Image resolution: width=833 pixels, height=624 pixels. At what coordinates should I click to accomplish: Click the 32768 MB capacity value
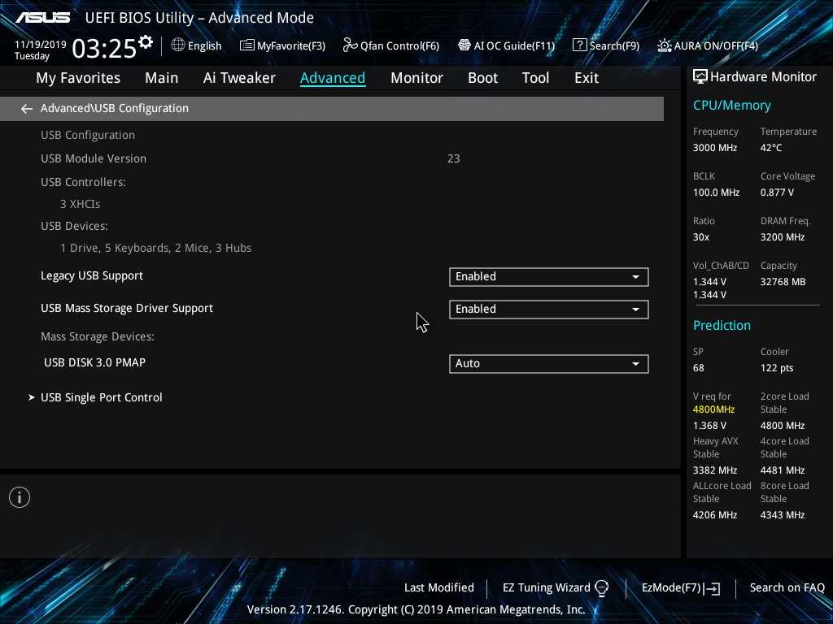pyautogui.click(x=783, y=282)
